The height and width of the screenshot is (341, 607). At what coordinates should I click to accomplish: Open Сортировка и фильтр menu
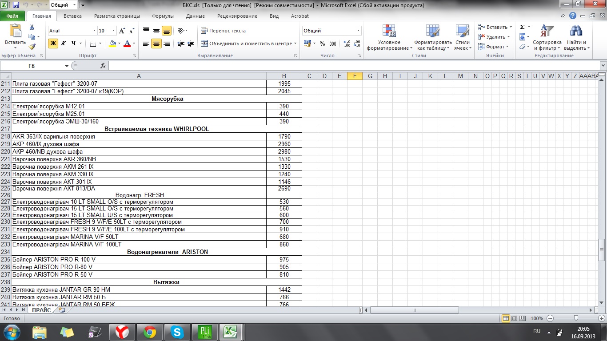547,37
